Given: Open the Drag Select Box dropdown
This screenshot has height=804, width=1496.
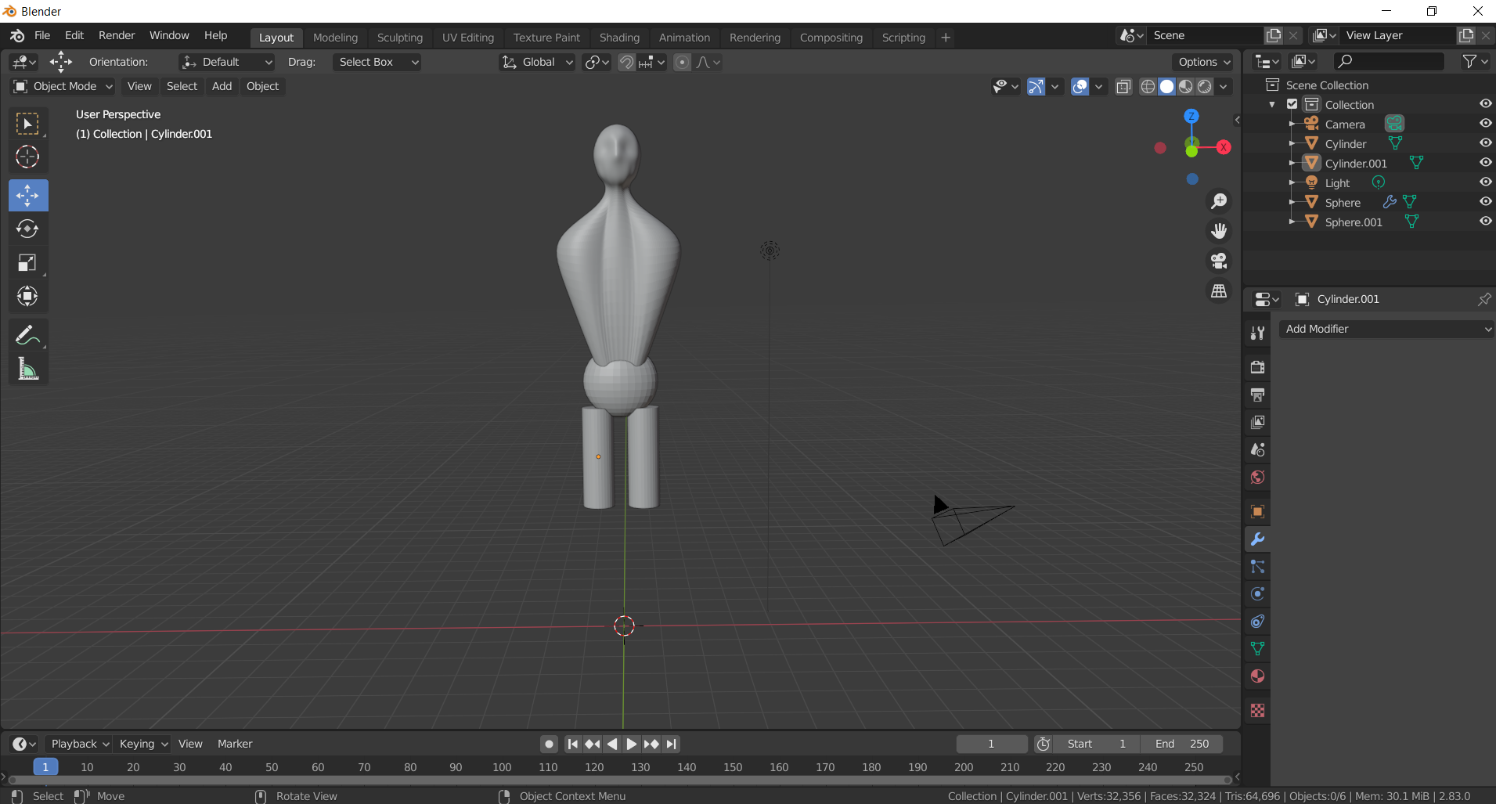Looking at the screenshot, I should click(x=377, y=62).
